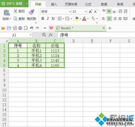Click the fx insert function icon

tap(51, 35)
